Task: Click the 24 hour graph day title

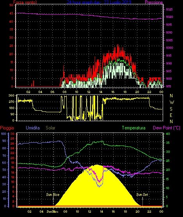Action: 99,2
